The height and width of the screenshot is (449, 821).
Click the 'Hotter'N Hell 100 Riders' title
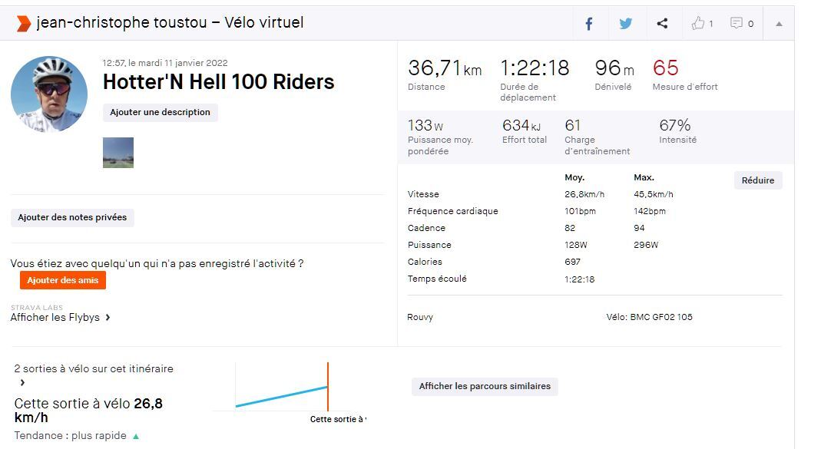(218, 82)
